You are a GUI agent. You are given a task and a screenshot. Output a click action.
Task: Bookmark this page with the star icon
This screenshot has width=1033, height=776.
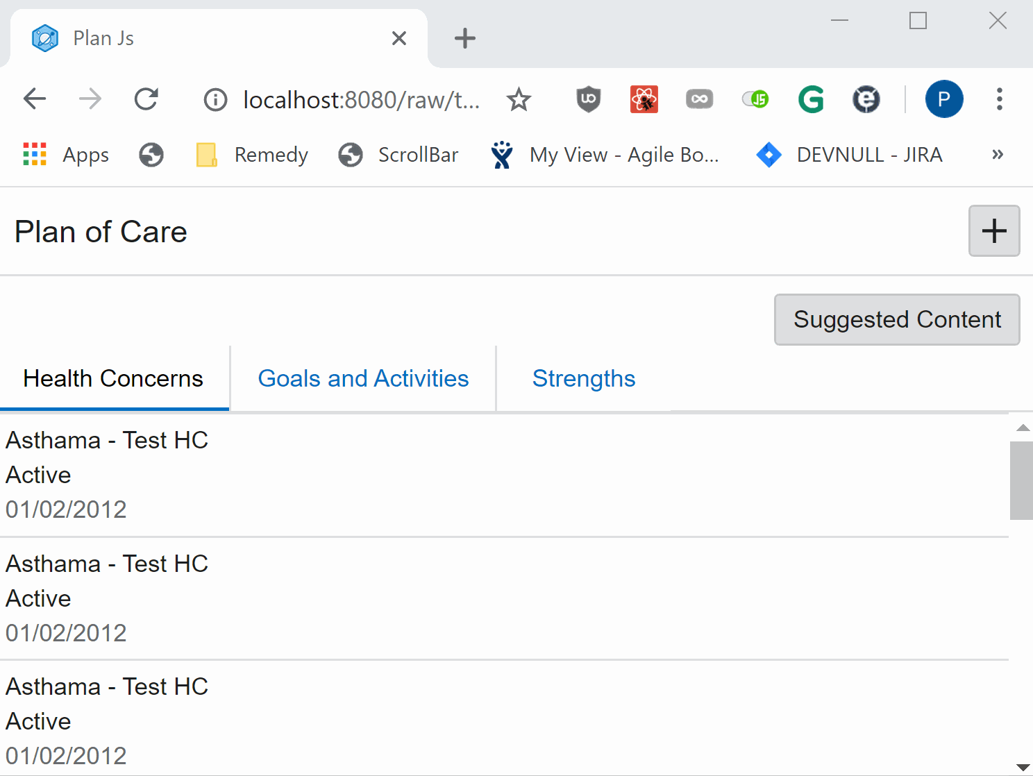[x=519, y=100]
